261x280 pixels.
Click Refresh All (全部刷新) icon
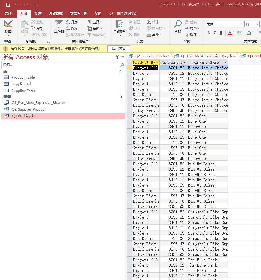pos(120,24)
